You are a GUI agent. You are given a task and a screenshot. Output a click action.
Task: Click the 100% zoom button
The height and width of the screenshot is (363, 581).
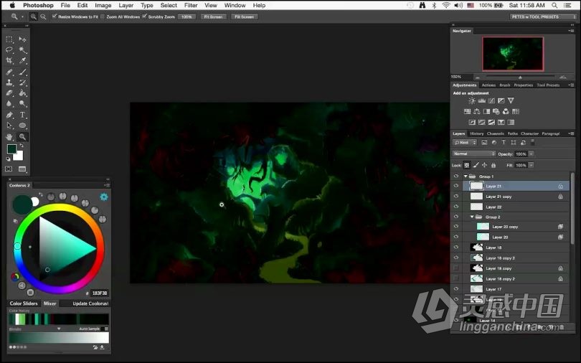point(186,16)
